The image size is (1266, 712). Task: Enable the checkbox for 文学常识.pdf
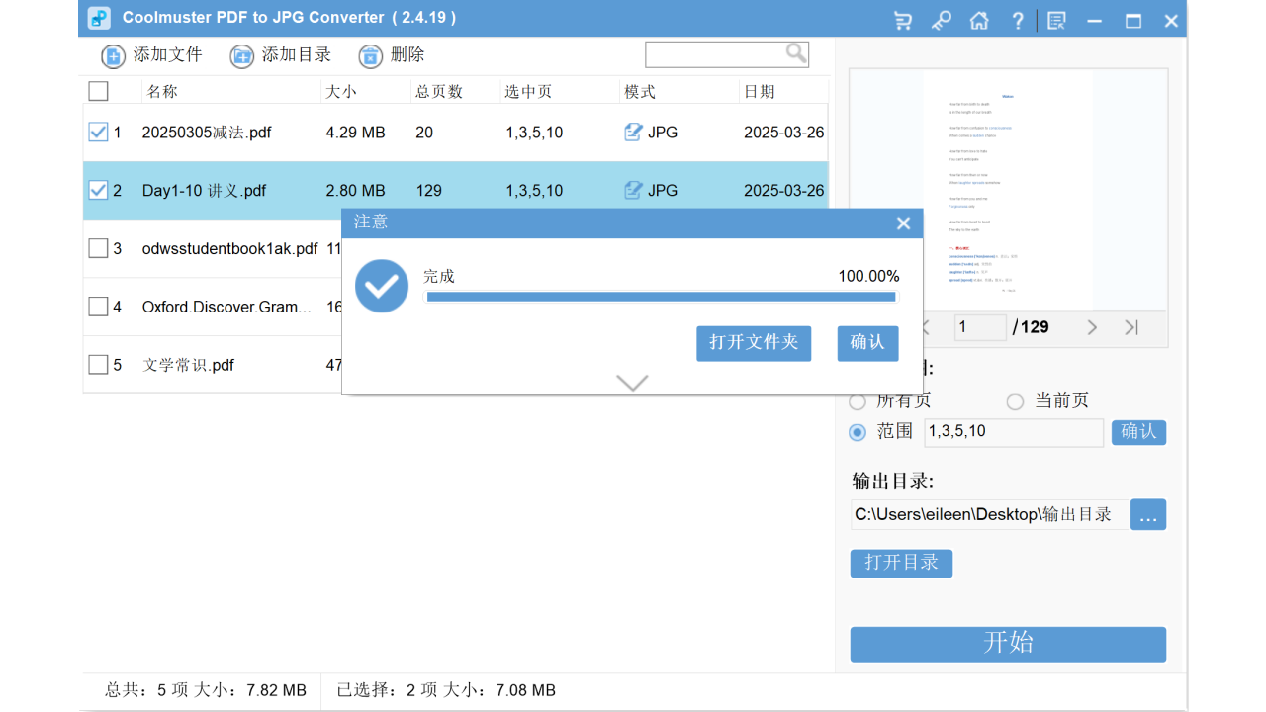[98, 364]
